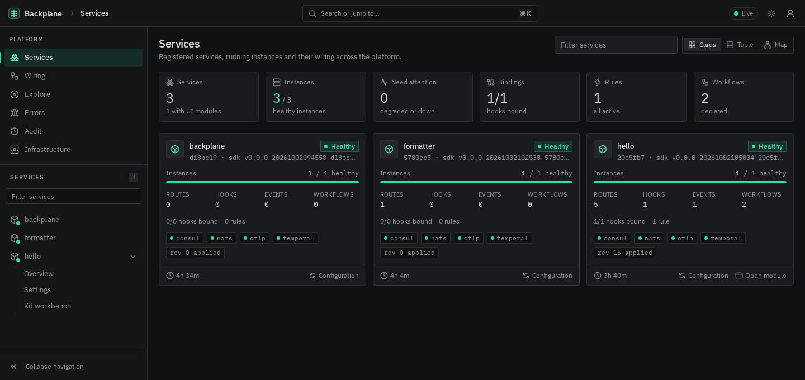Click the instances health bar on hello card
The image size is (805, 380).
[690, 182]
